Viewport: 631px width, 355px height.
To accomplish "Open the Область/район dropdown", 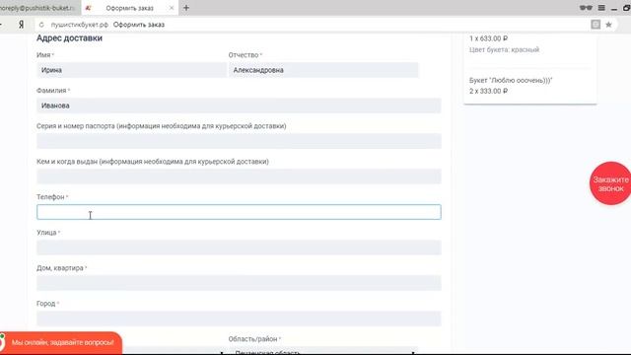I will tap(323, 351).
